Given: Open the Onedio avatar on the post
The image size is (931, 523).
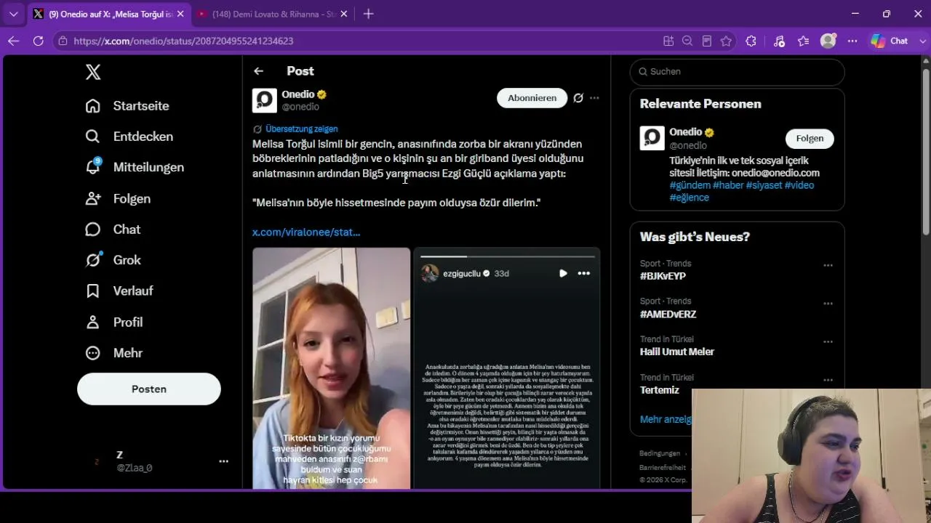Looking at the screenshot, I should click(265, 100).
